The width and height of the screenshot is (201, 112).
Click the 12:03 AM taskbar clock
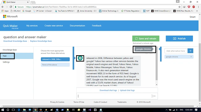[189, 110]
